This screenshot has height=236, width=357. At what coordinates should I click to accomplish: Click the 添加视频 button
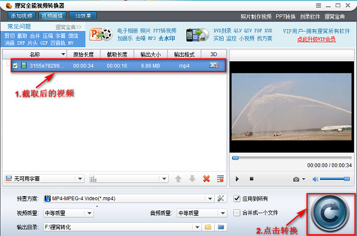point(21,16)
